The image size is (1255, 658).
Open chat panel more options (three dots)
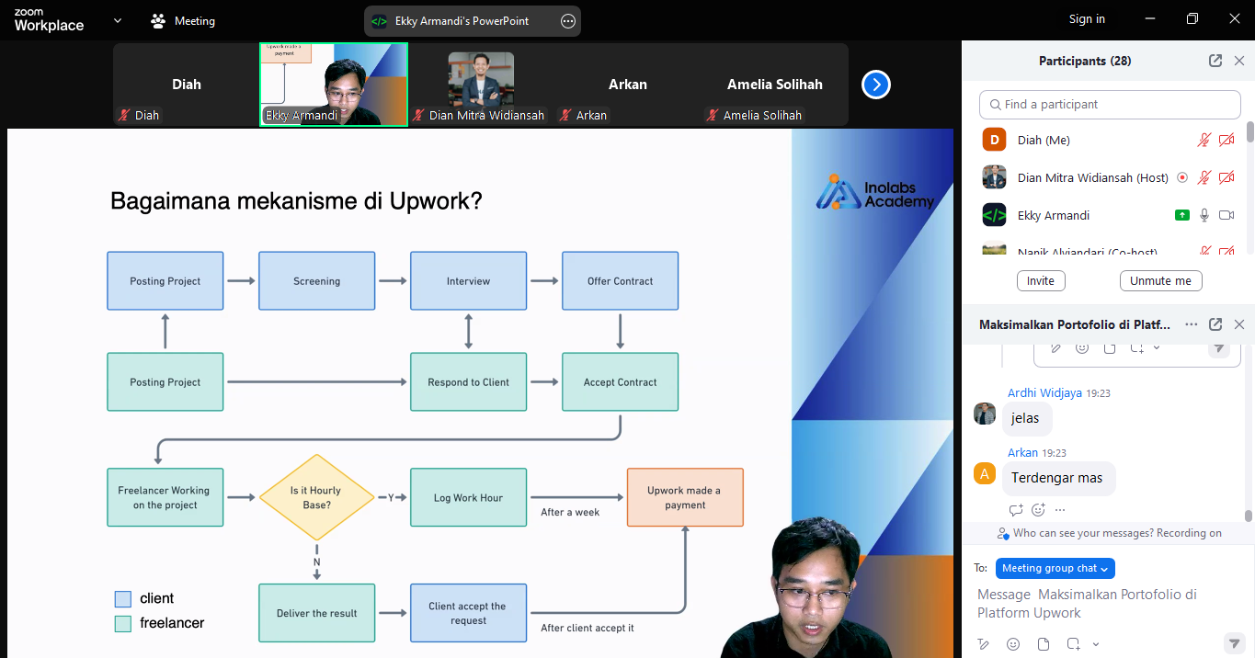(x=1192, y=324)
